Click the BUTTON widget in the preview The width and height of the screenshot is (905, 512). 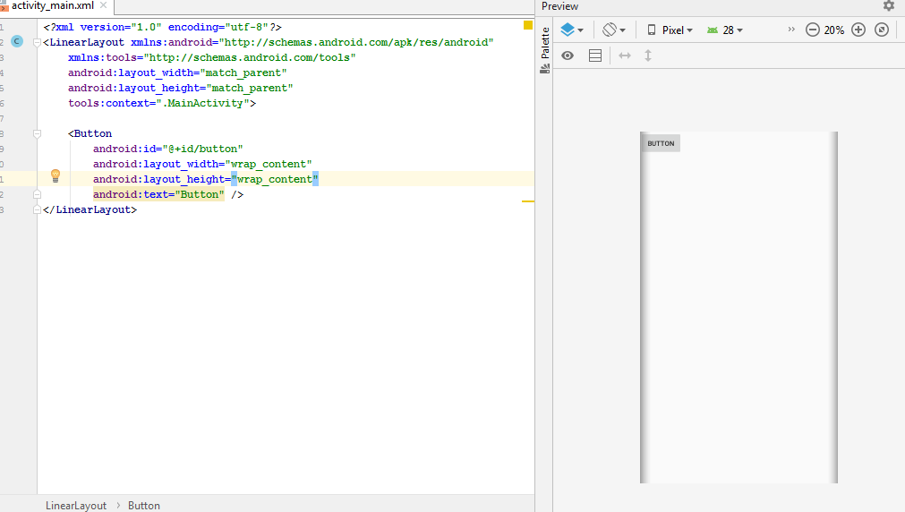pos(661,143)
